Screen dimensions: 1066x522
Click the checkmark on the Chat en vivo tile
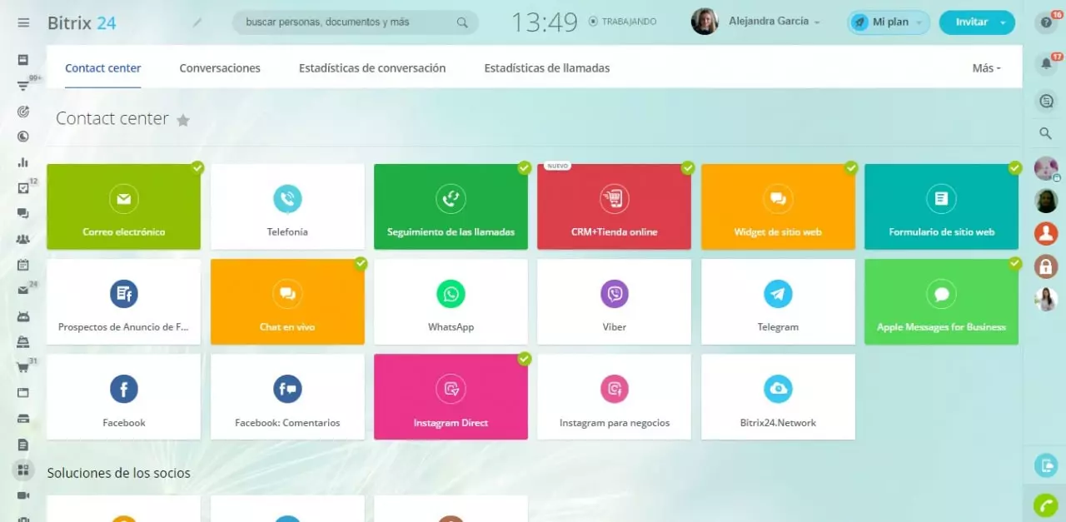tap(361, 263)
